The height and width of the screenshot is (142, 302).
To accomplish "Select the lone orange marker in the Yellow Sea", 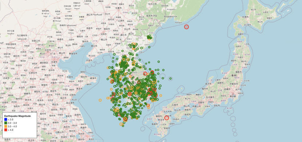I will tap(100, 100).
